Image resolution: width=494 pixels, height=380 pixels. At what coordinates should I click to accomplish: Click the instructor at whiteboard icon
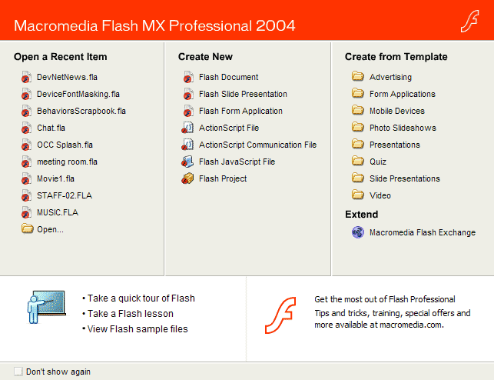46,306
